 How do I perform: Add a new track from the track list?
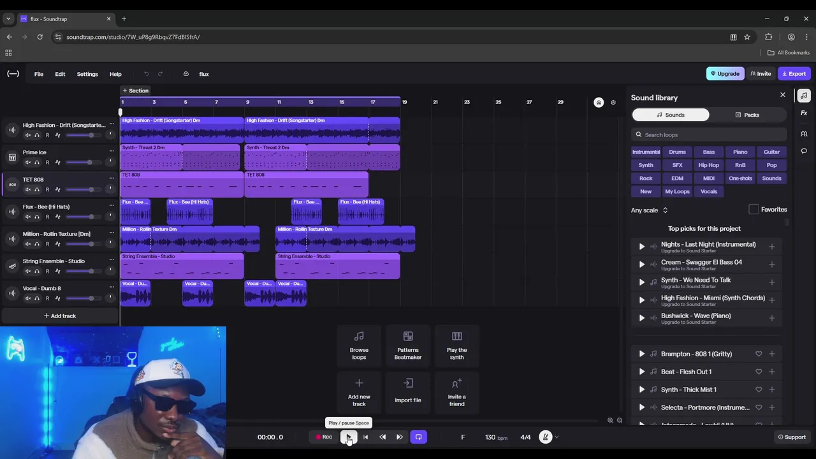click(x=60, y=316)
